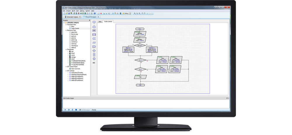Expand the cpu peripheral node
This screenshot has height=135, width=292.
[68, 51]
